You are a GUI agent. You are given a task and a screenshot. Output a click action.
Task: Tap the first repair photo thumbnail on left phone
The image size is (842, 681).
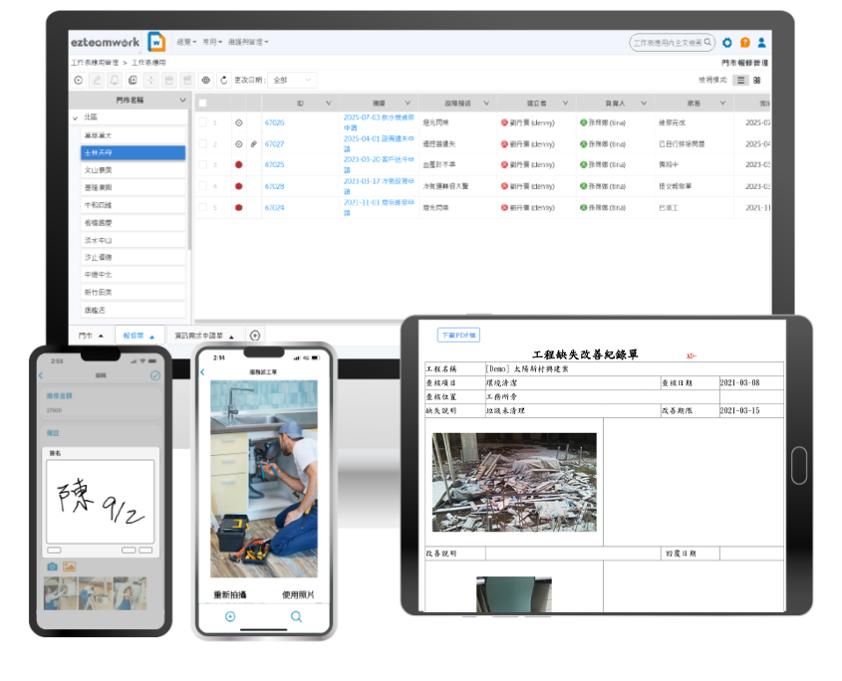click(60, 593)
